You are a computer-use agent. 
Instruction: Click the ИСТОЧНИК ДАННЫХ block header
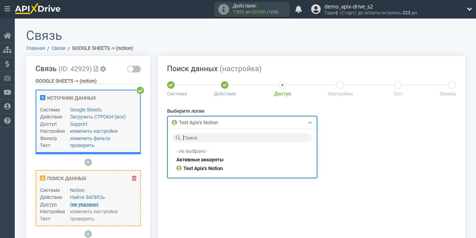coord(71,98)
